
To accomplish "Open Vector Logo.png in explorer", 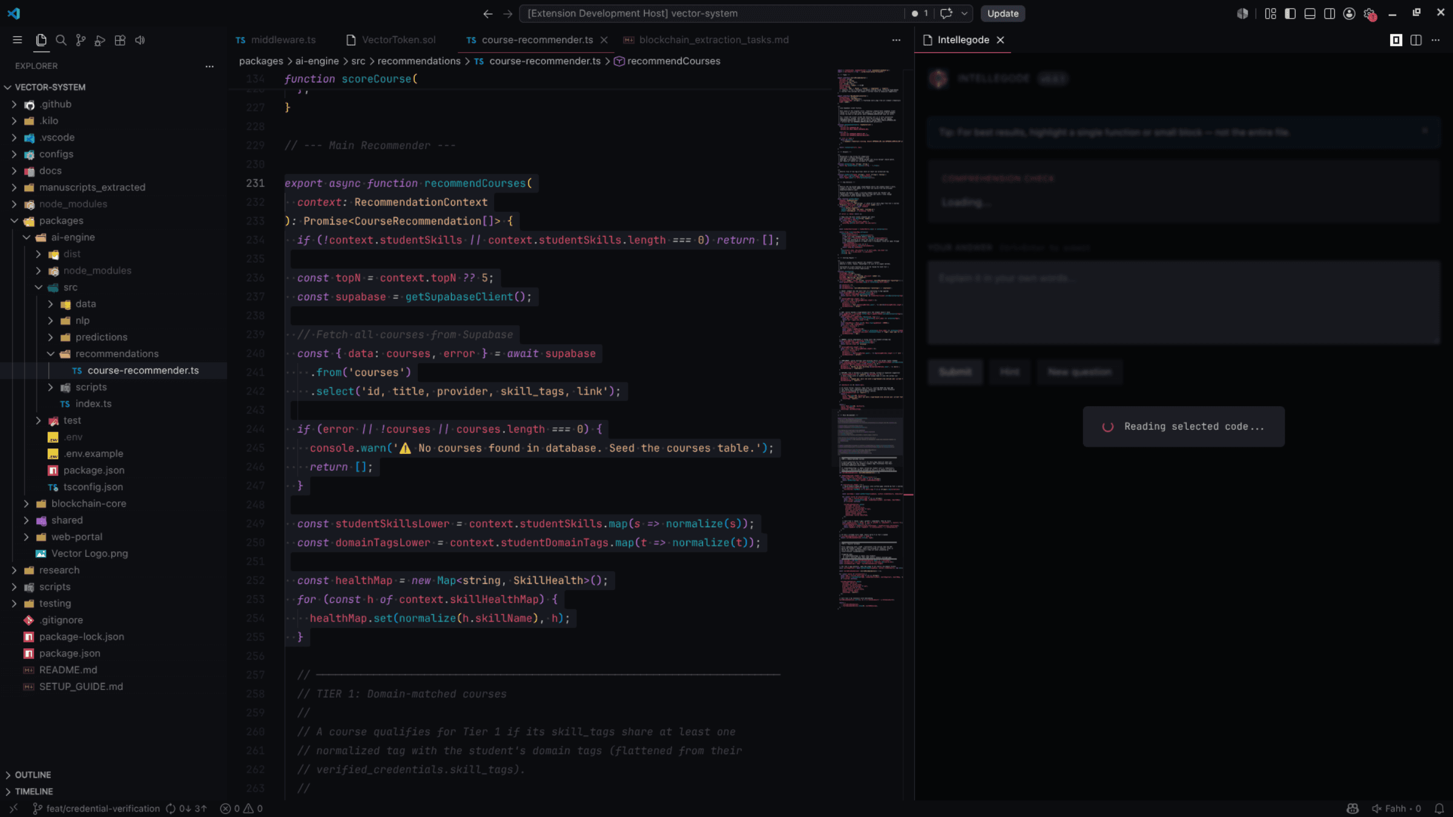I will coord(89,553).
